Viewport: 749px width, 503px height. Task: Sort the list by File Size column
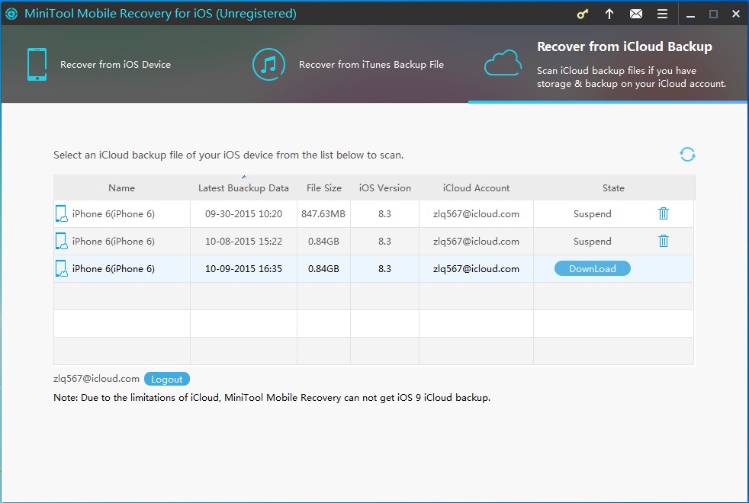tap(324, 188)
